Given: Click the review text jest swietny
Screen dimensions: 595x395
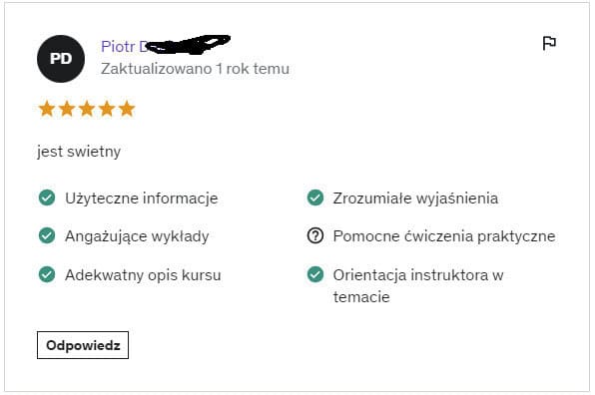Looking at the screenshot, I should click(x=79, y=152).
